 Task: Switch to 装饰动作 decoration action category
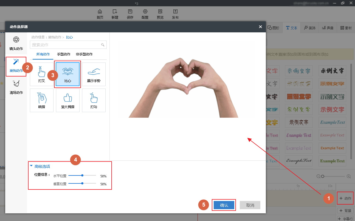16,66
